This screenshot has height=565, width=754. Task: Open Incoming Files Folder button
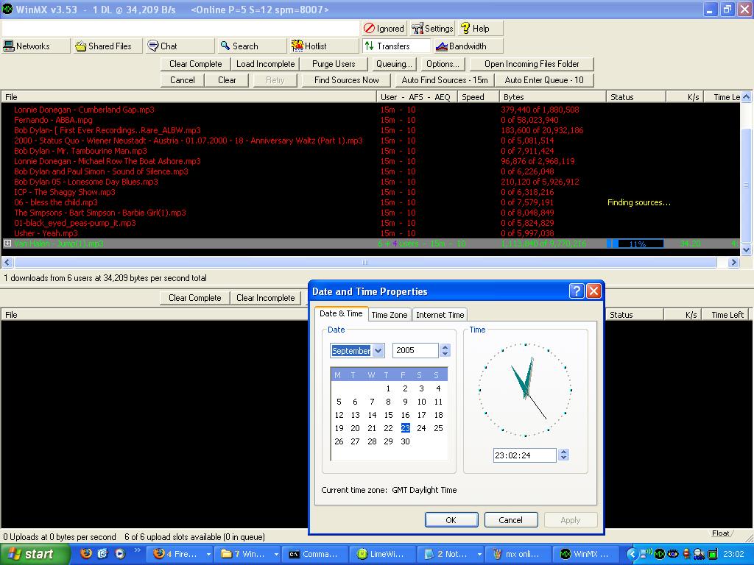click(532, 64)
